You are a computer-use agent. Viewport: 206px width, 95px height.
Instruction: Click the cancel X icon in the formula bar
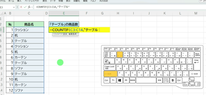point(21,7)
